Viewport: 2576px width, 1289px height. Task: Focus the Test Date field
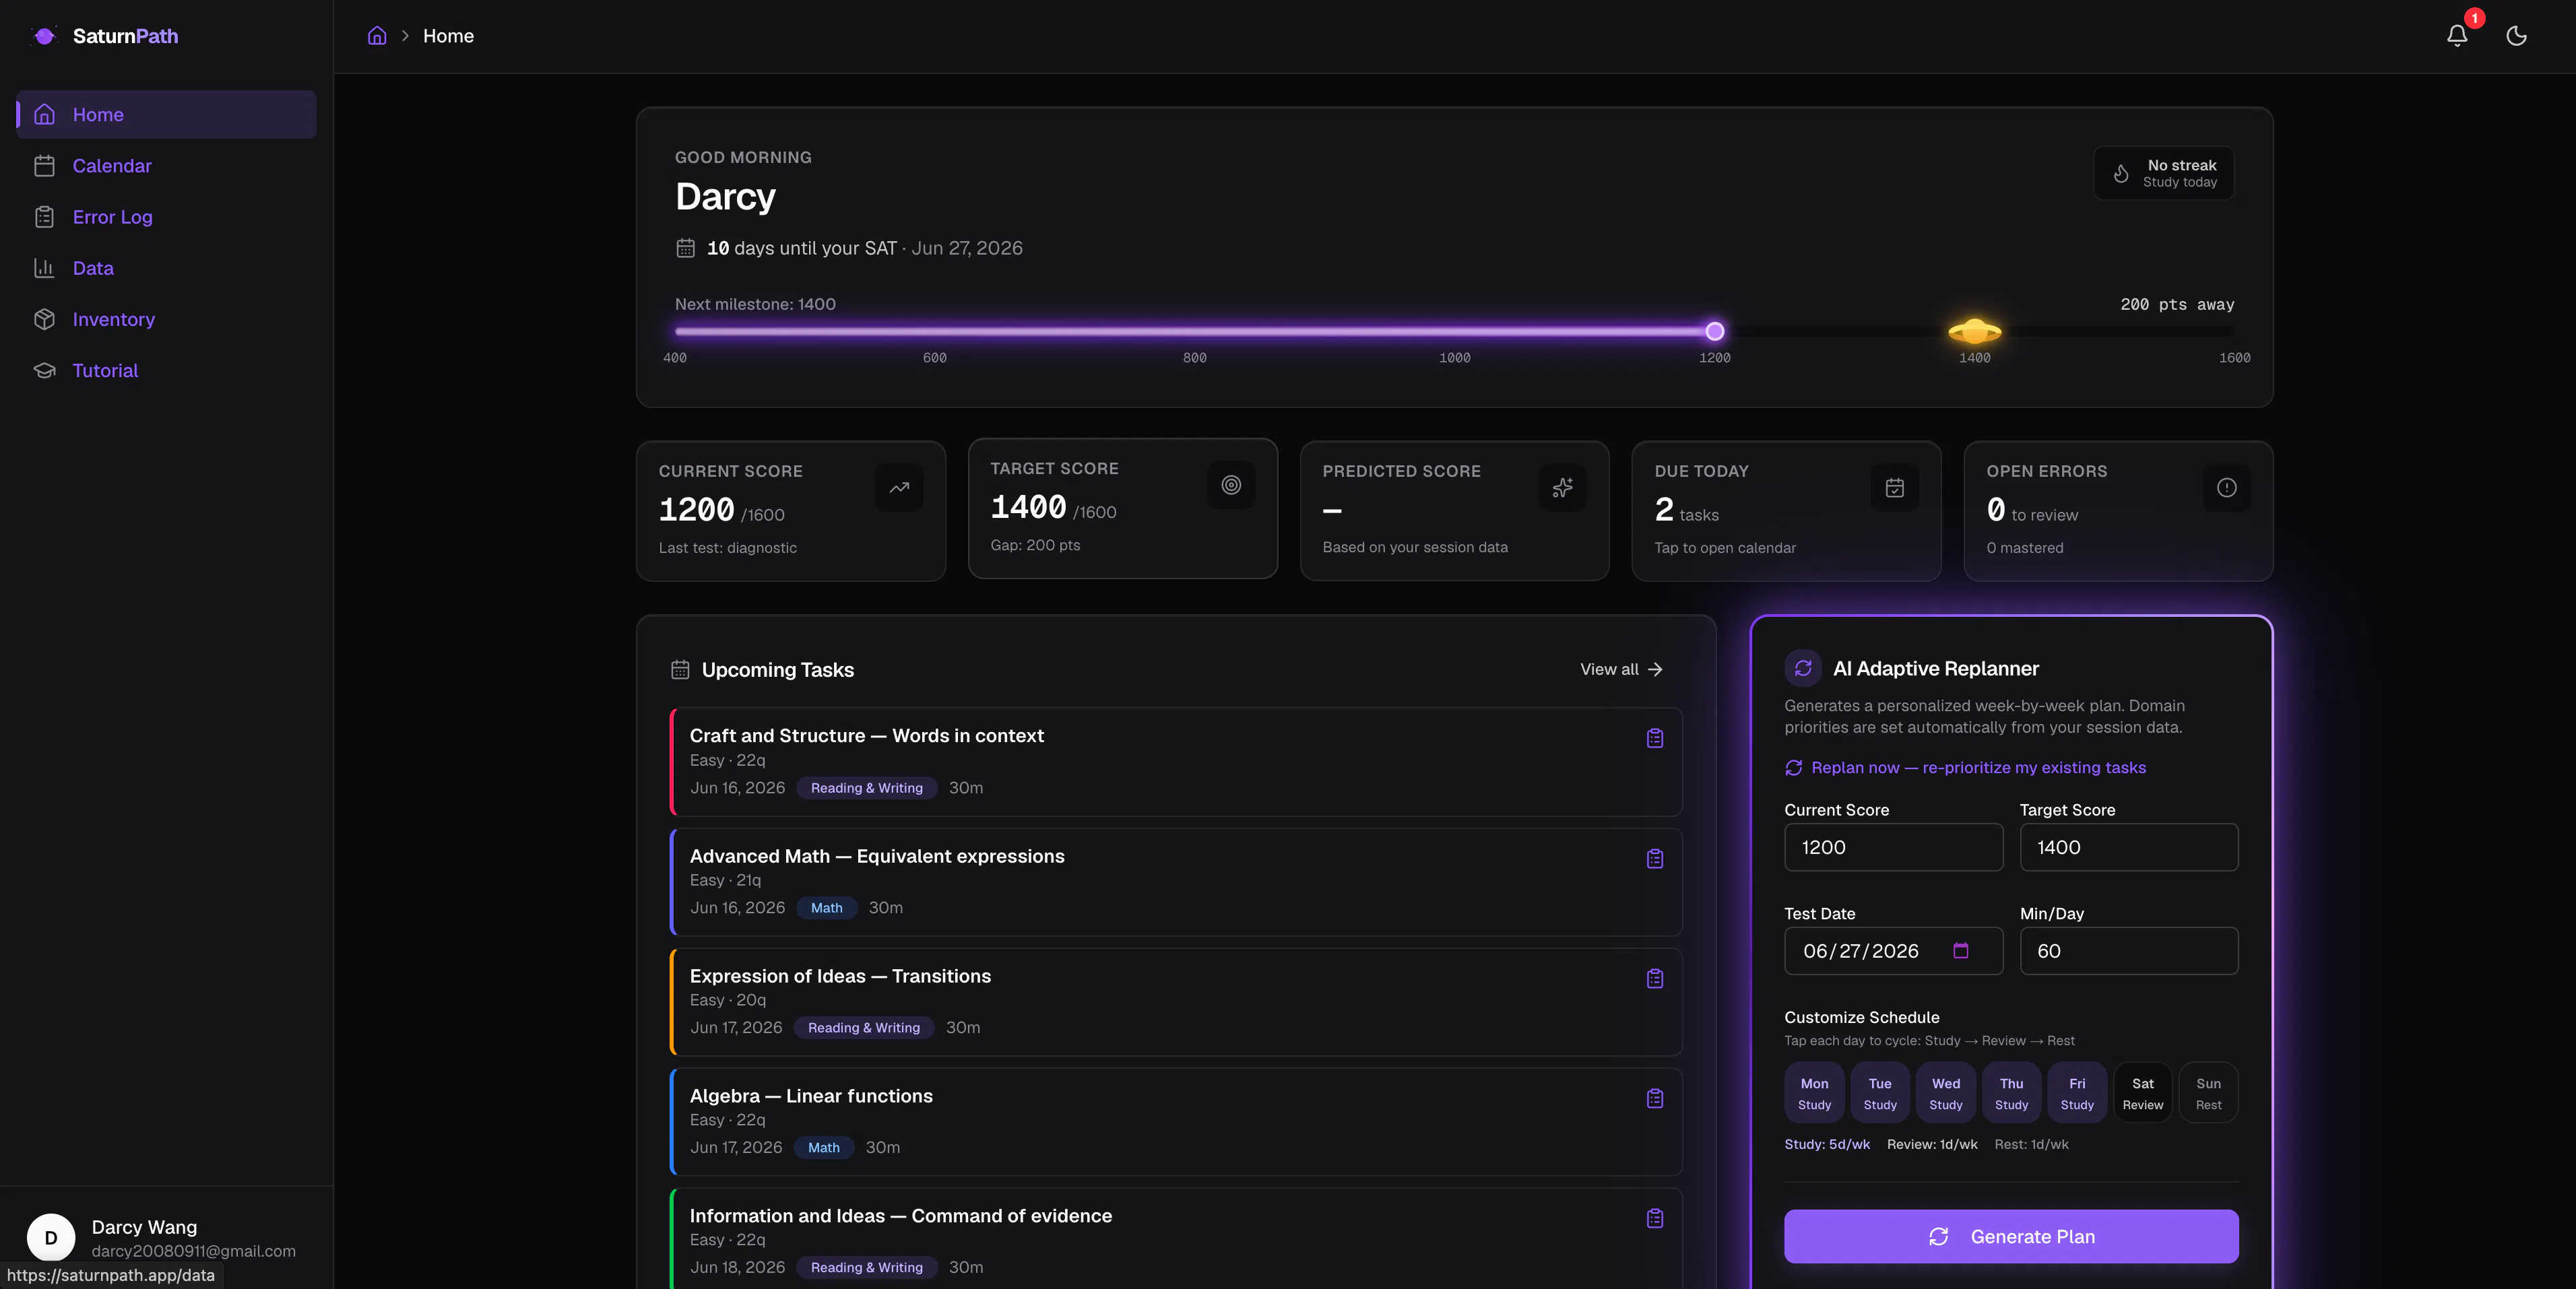[x=1893, y=951]
